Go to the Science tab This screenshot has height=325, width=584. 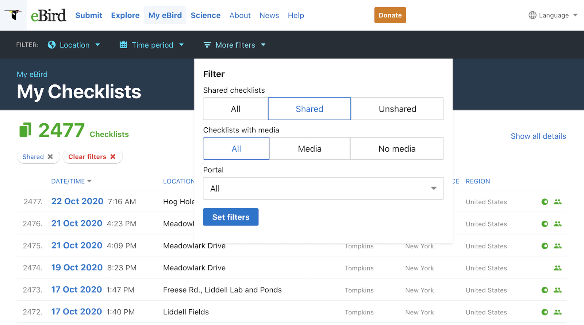[x=205, y=15]
